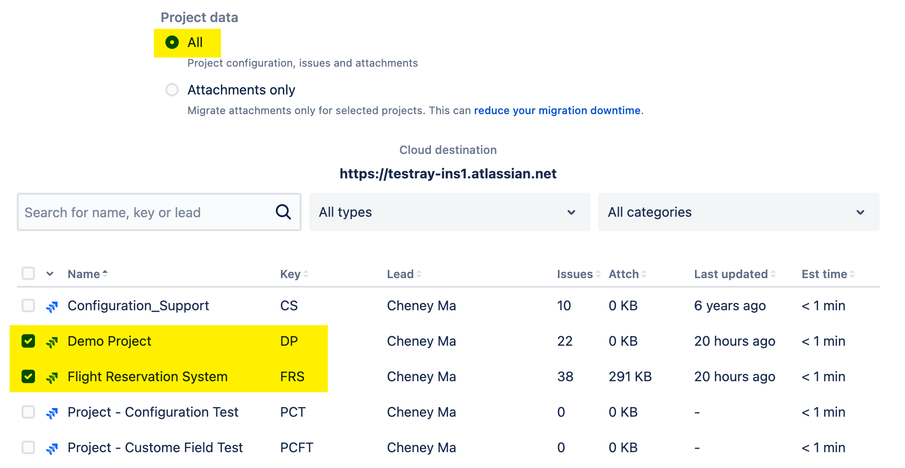Click the Configuration_Support project icon

click(52, 306)
